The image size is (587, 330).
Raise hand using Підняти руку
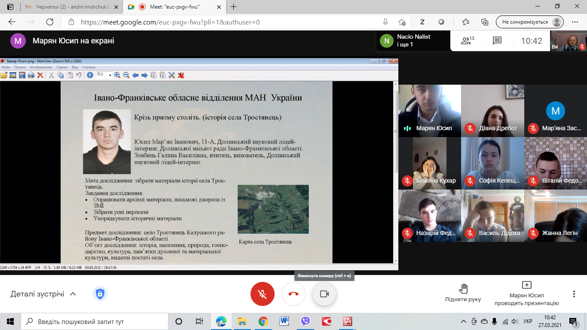tap(463, 293)
